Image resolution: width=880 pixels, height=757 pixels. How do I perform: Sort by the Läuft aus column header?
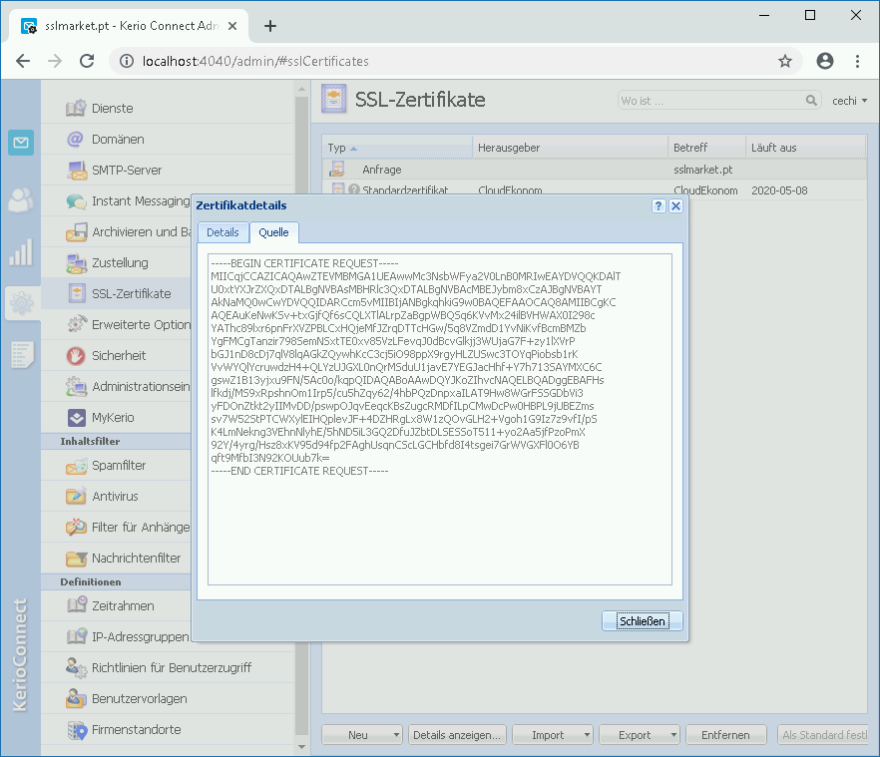pos(805,148)
